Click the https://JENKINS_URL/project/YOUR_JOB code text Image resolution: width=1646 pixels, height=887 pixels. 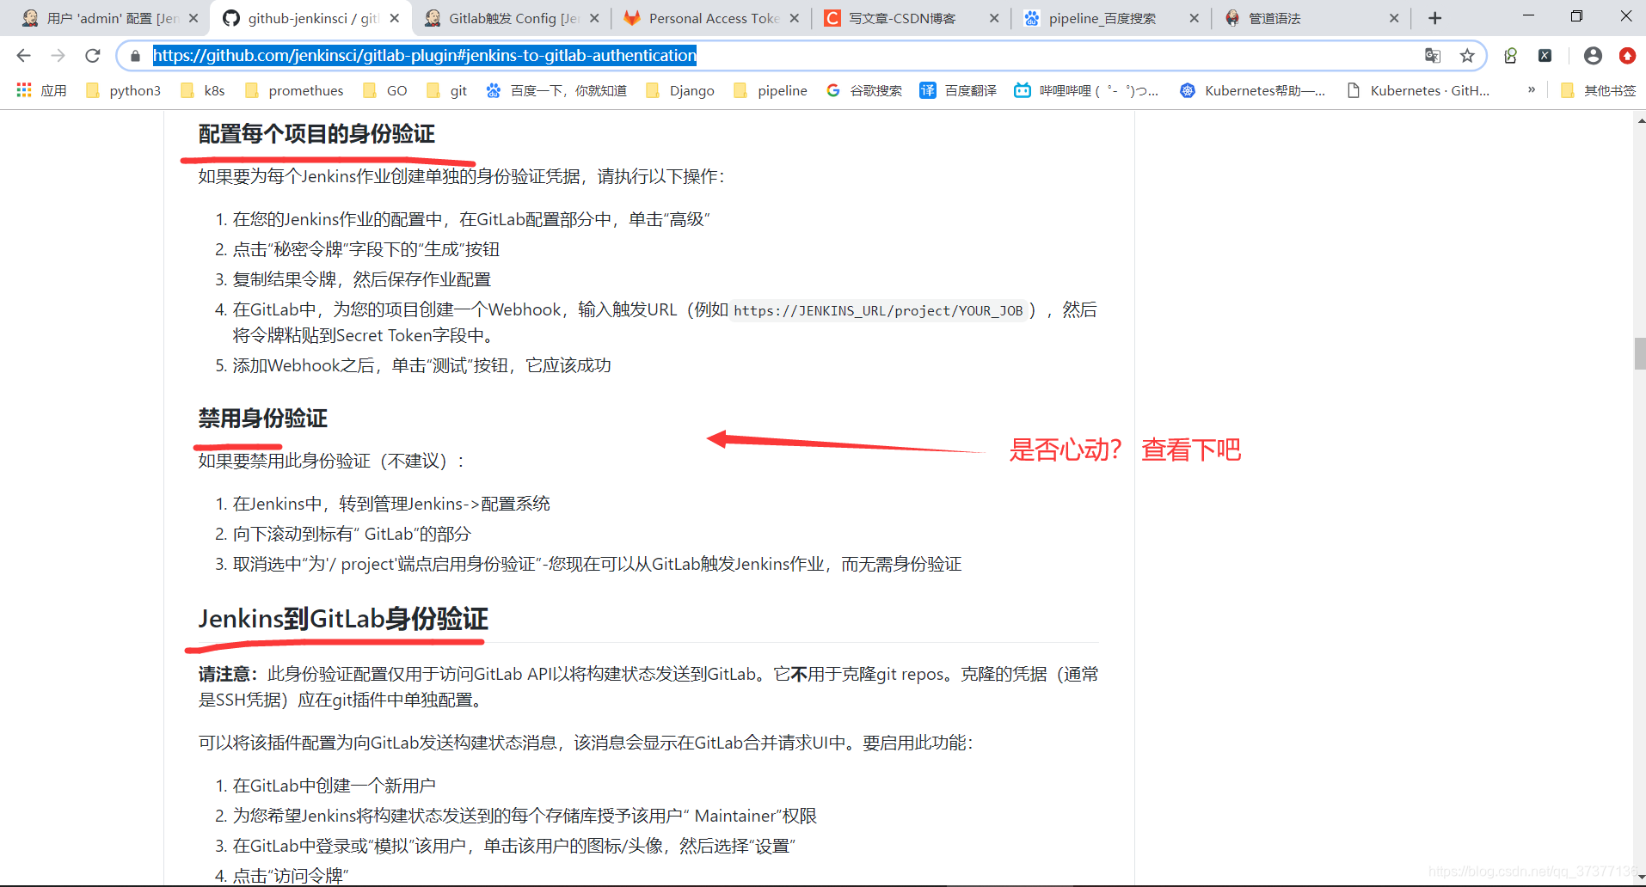point(878,311)
